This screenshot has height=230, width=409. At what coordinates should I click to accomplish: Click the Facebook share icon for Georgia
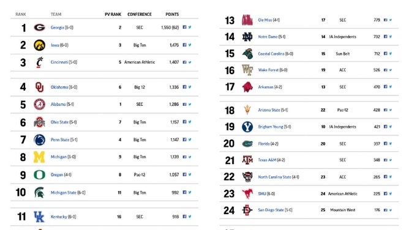point(184,27)
